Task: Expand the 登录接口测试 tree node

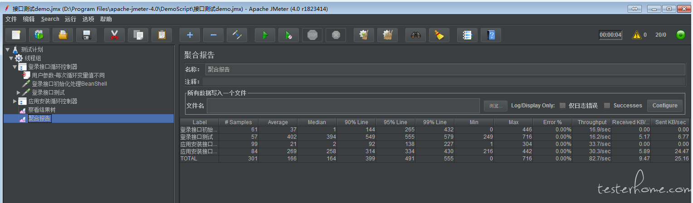Action: click(19, 92)
